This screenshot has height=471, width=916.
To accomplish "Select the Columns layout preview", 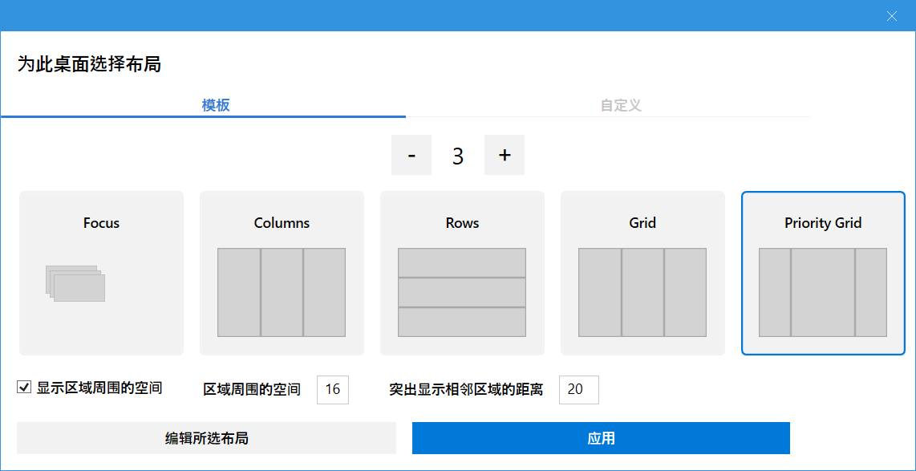I will coord(282,292).
